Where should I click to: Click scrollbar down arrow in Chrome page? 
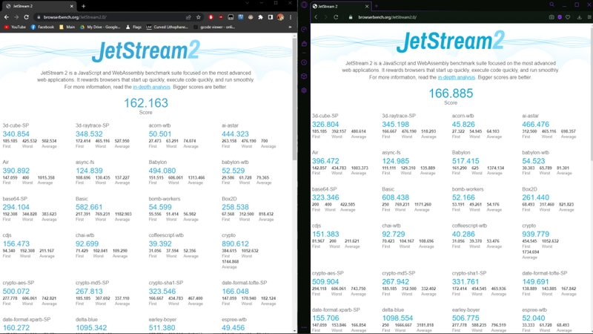294,331
